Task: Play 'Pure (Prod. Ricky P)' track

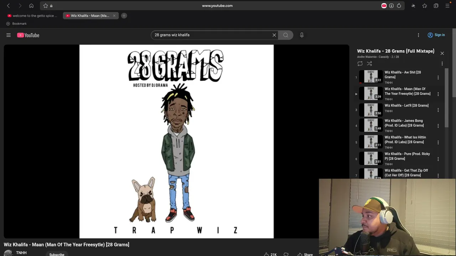Action: tap(407, 156)
